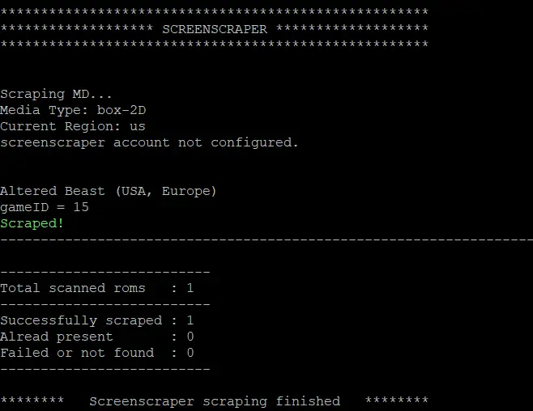533x411 pixels.
Task: Click the "Scraping MD..." status line
Action: pyautogui.click(x=56, y=94)
